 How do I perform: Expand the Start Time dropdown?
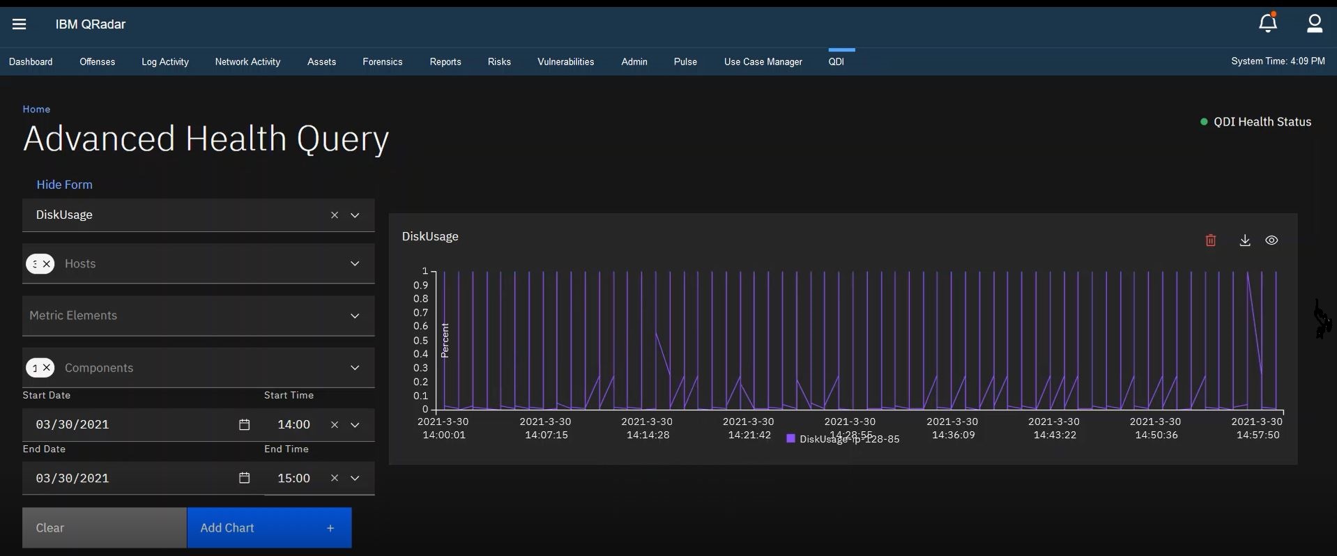[x=356, y=425]
